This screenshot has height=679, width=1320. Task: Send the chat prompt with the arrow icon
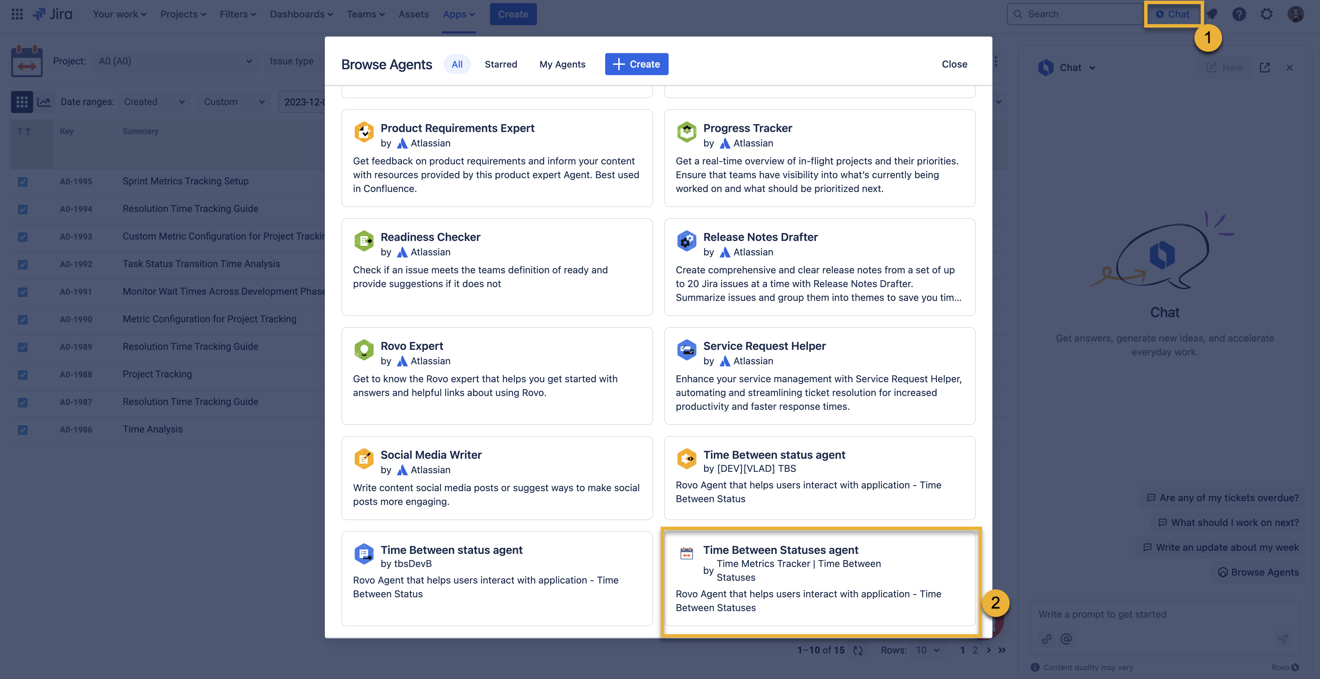coord(1283,639)
